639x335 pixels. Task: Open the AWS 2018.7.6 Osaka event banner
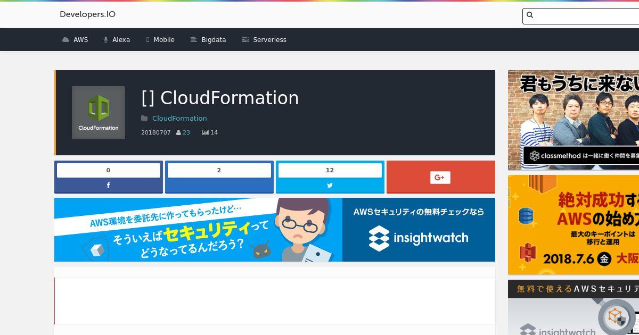(x=574, y=225)
